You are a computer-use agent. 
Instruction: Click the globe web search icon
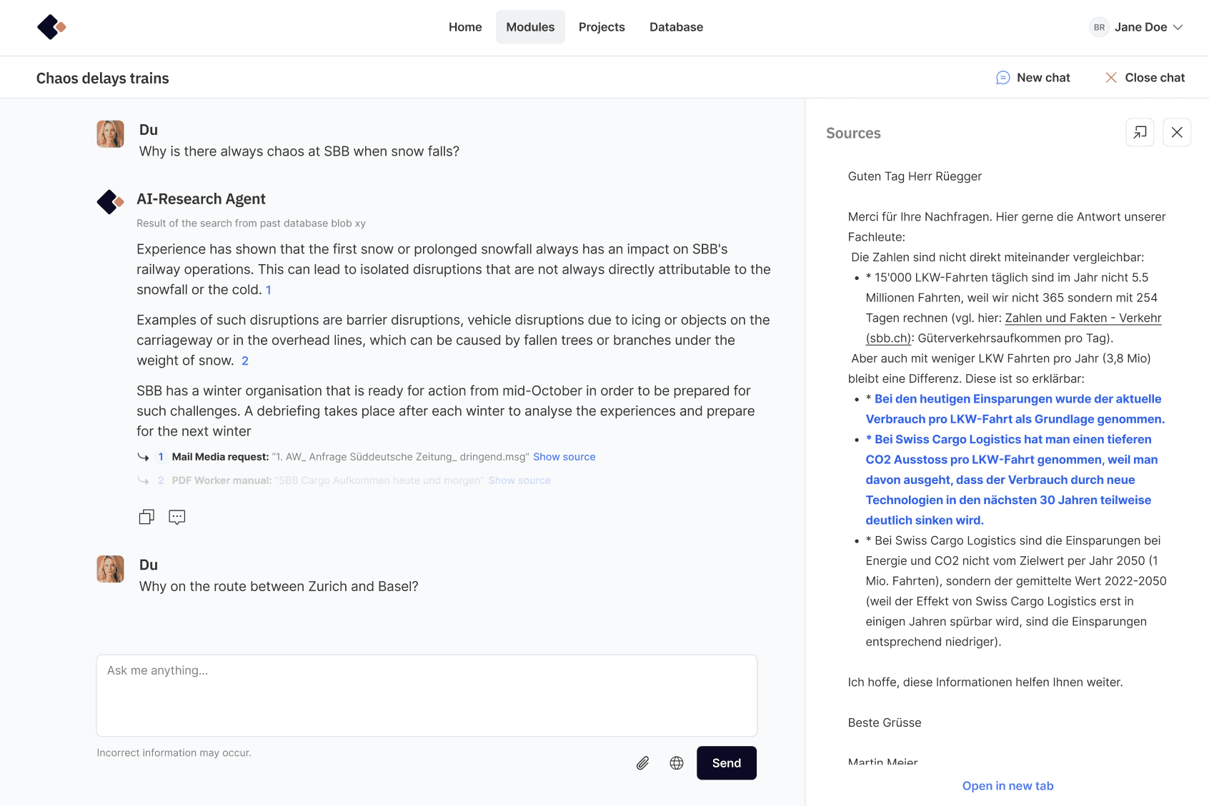(x=677, y=763)
